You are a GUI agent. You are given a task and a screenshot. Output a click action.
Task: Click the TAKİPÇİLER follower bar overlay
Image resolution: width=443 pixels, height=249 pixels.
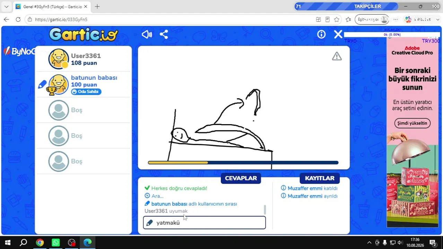(367, 6)
